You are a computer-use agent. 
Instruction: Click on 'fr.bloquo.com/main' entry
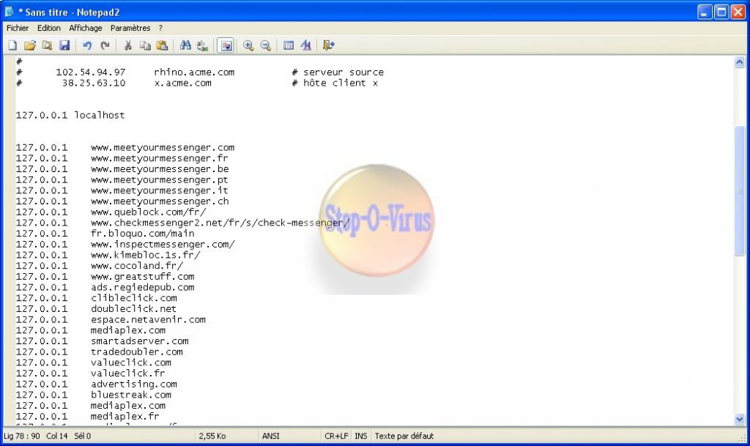tap(143, 234)
